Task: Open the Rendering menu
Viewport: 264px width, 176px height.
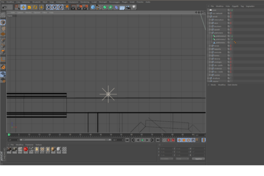Action: pos(85,2)
